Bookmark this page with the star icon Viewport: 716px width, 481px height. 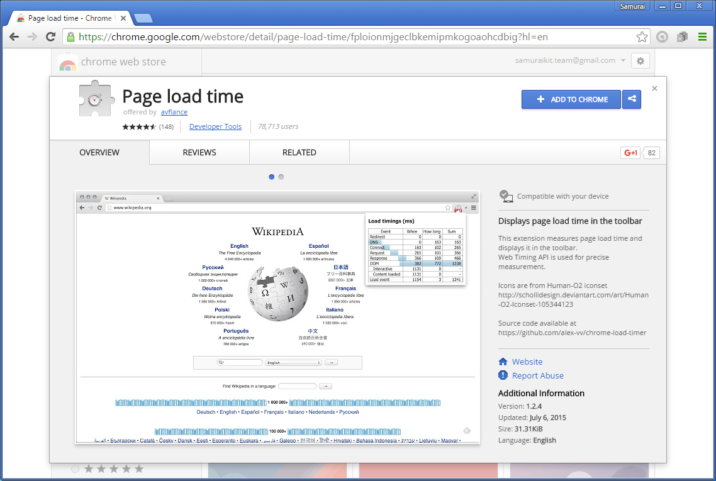coord(642,37)
